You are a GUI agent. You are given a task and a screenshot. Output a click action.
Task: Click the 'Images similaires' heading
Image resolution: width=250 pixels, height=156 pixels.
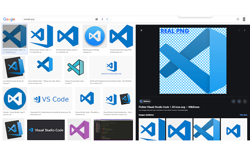[x=146, y=115]
